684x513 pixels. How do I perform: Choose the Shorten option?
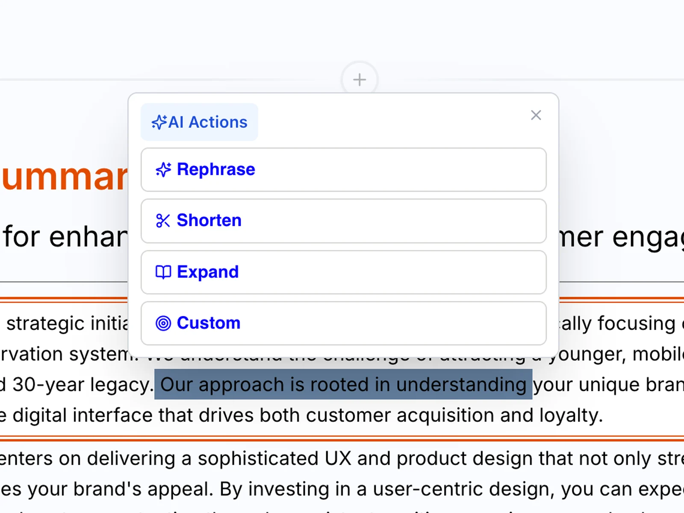click(343, 221)
